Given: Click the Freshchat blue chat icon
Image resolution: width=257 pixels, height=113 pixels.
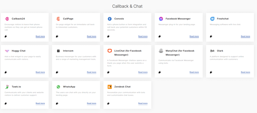Looking at the screenshot, I should click(212, 19).
